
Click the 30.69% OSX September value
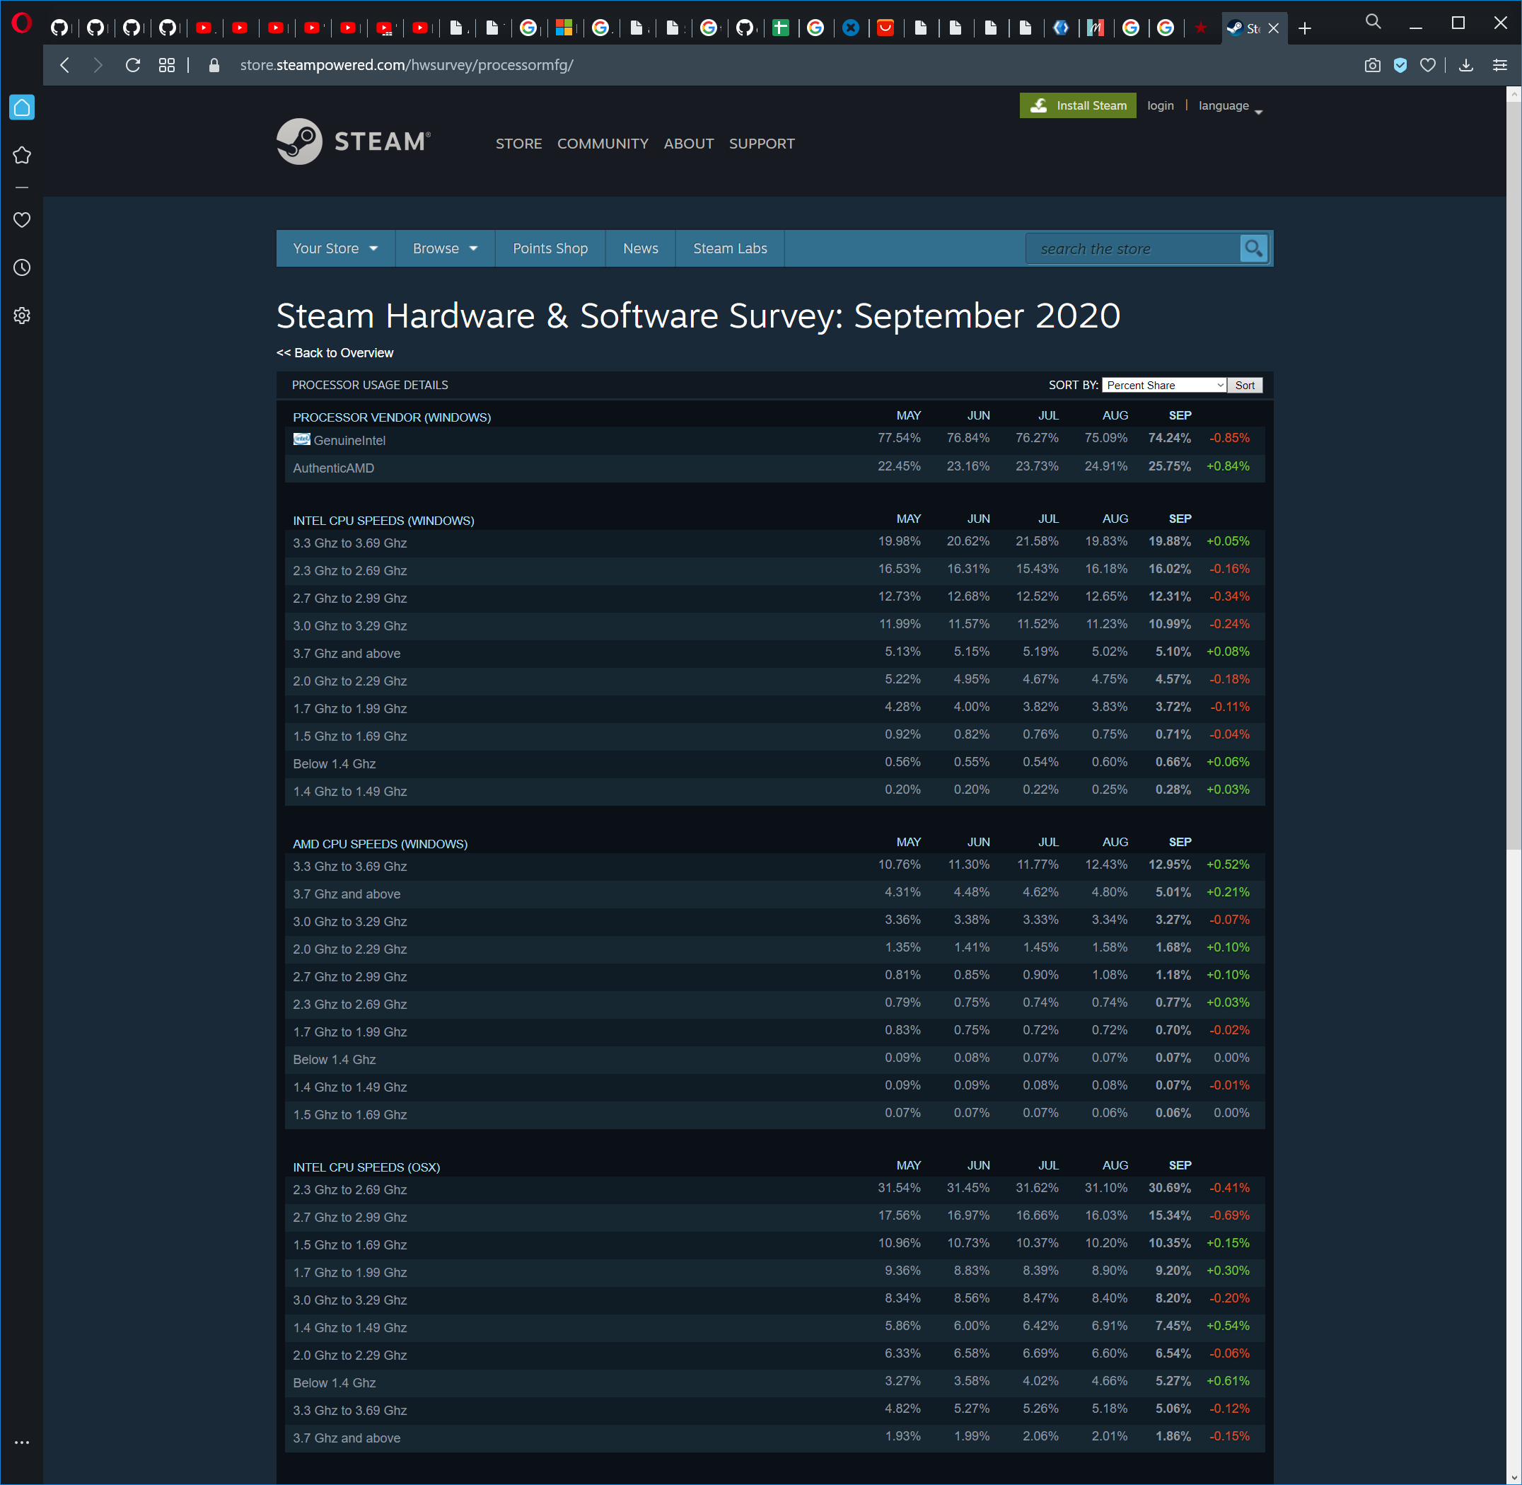pyautogui.click(x=1170, y=1188)
